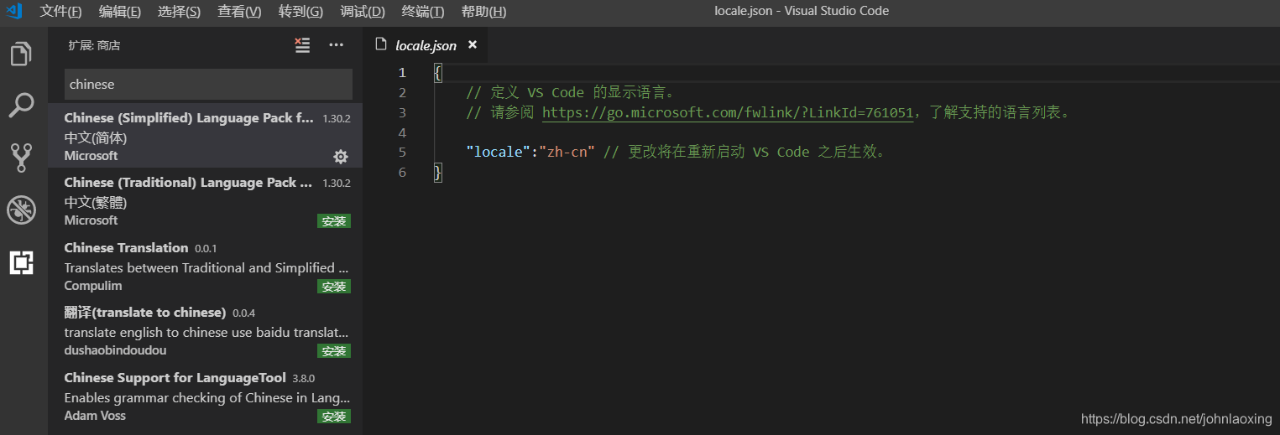Click the locale.json file icon in tab
1280x435 pixels.
tap(382, 45)
